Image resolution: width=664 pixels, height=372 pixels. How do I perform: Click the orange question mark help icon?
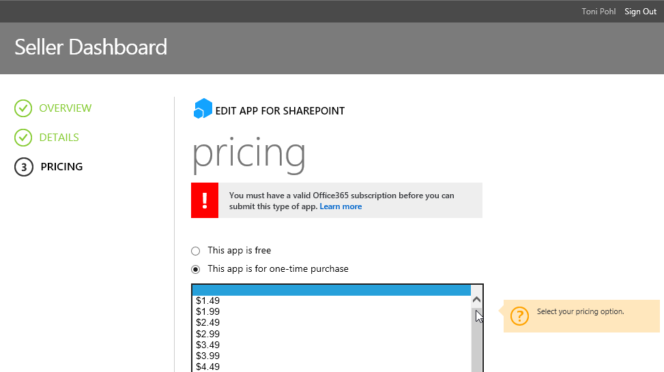(x=519, y=315)
